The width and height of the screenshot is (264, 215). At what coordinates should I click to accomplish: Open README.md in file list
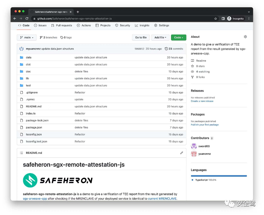(x=34, y=107)
